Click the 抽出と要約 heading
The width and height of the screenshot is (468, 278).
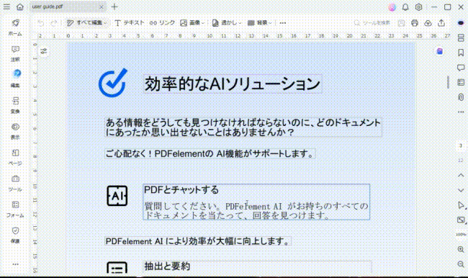tap(167, 266)
